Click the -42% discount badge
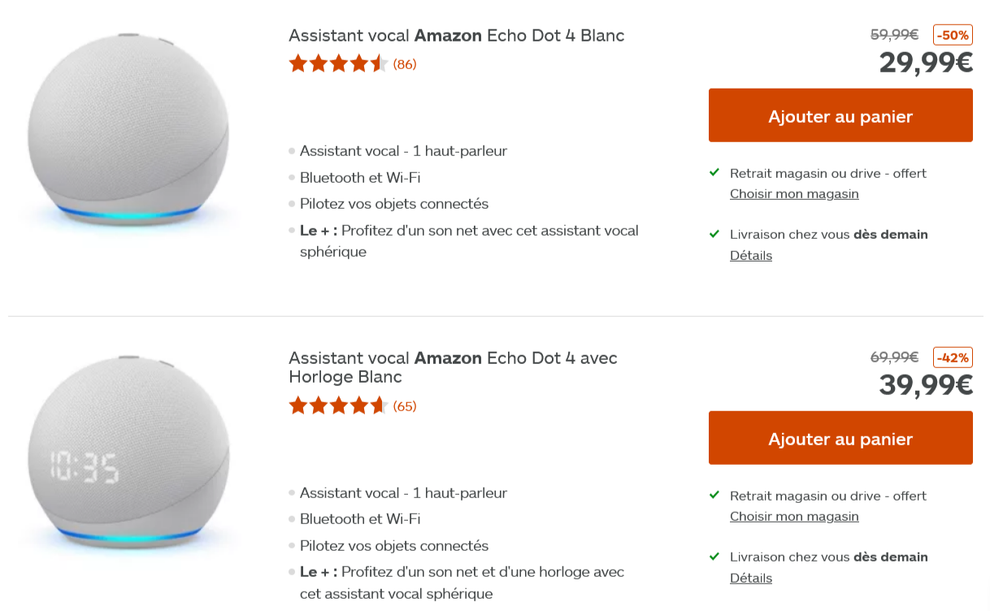The height and width of the screenshot is (611, 990). pos(952,357)
